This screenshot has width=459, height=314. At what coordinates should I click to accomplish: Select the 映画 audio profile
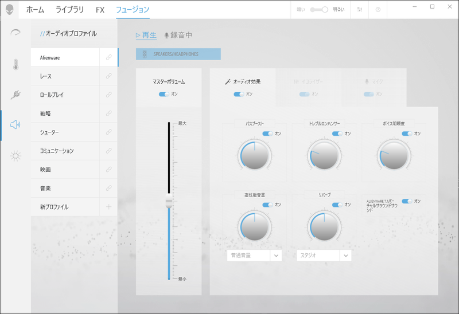tap(65, 169)
